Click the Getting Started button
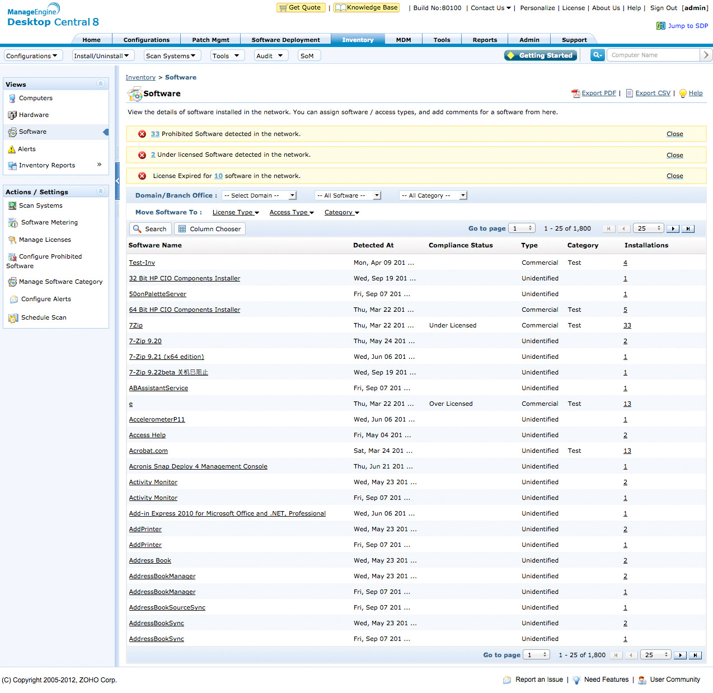Screen dimensions: 713x693 coord(541,55)
